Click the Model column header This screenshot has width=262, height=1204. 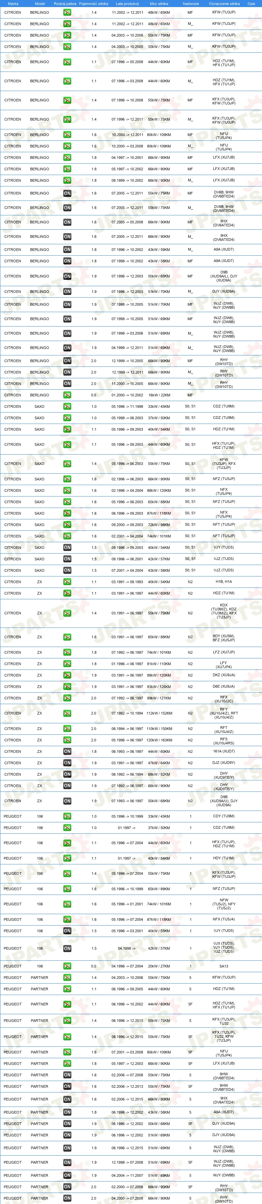[x=40, y=3]
